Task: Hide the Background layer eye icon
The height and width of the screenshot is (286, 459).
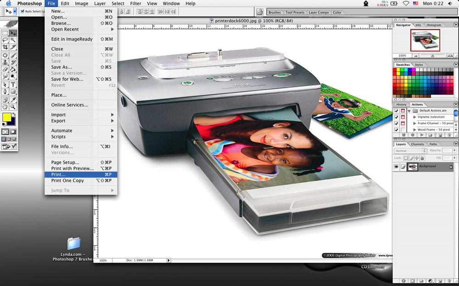Action: point(396,167)
